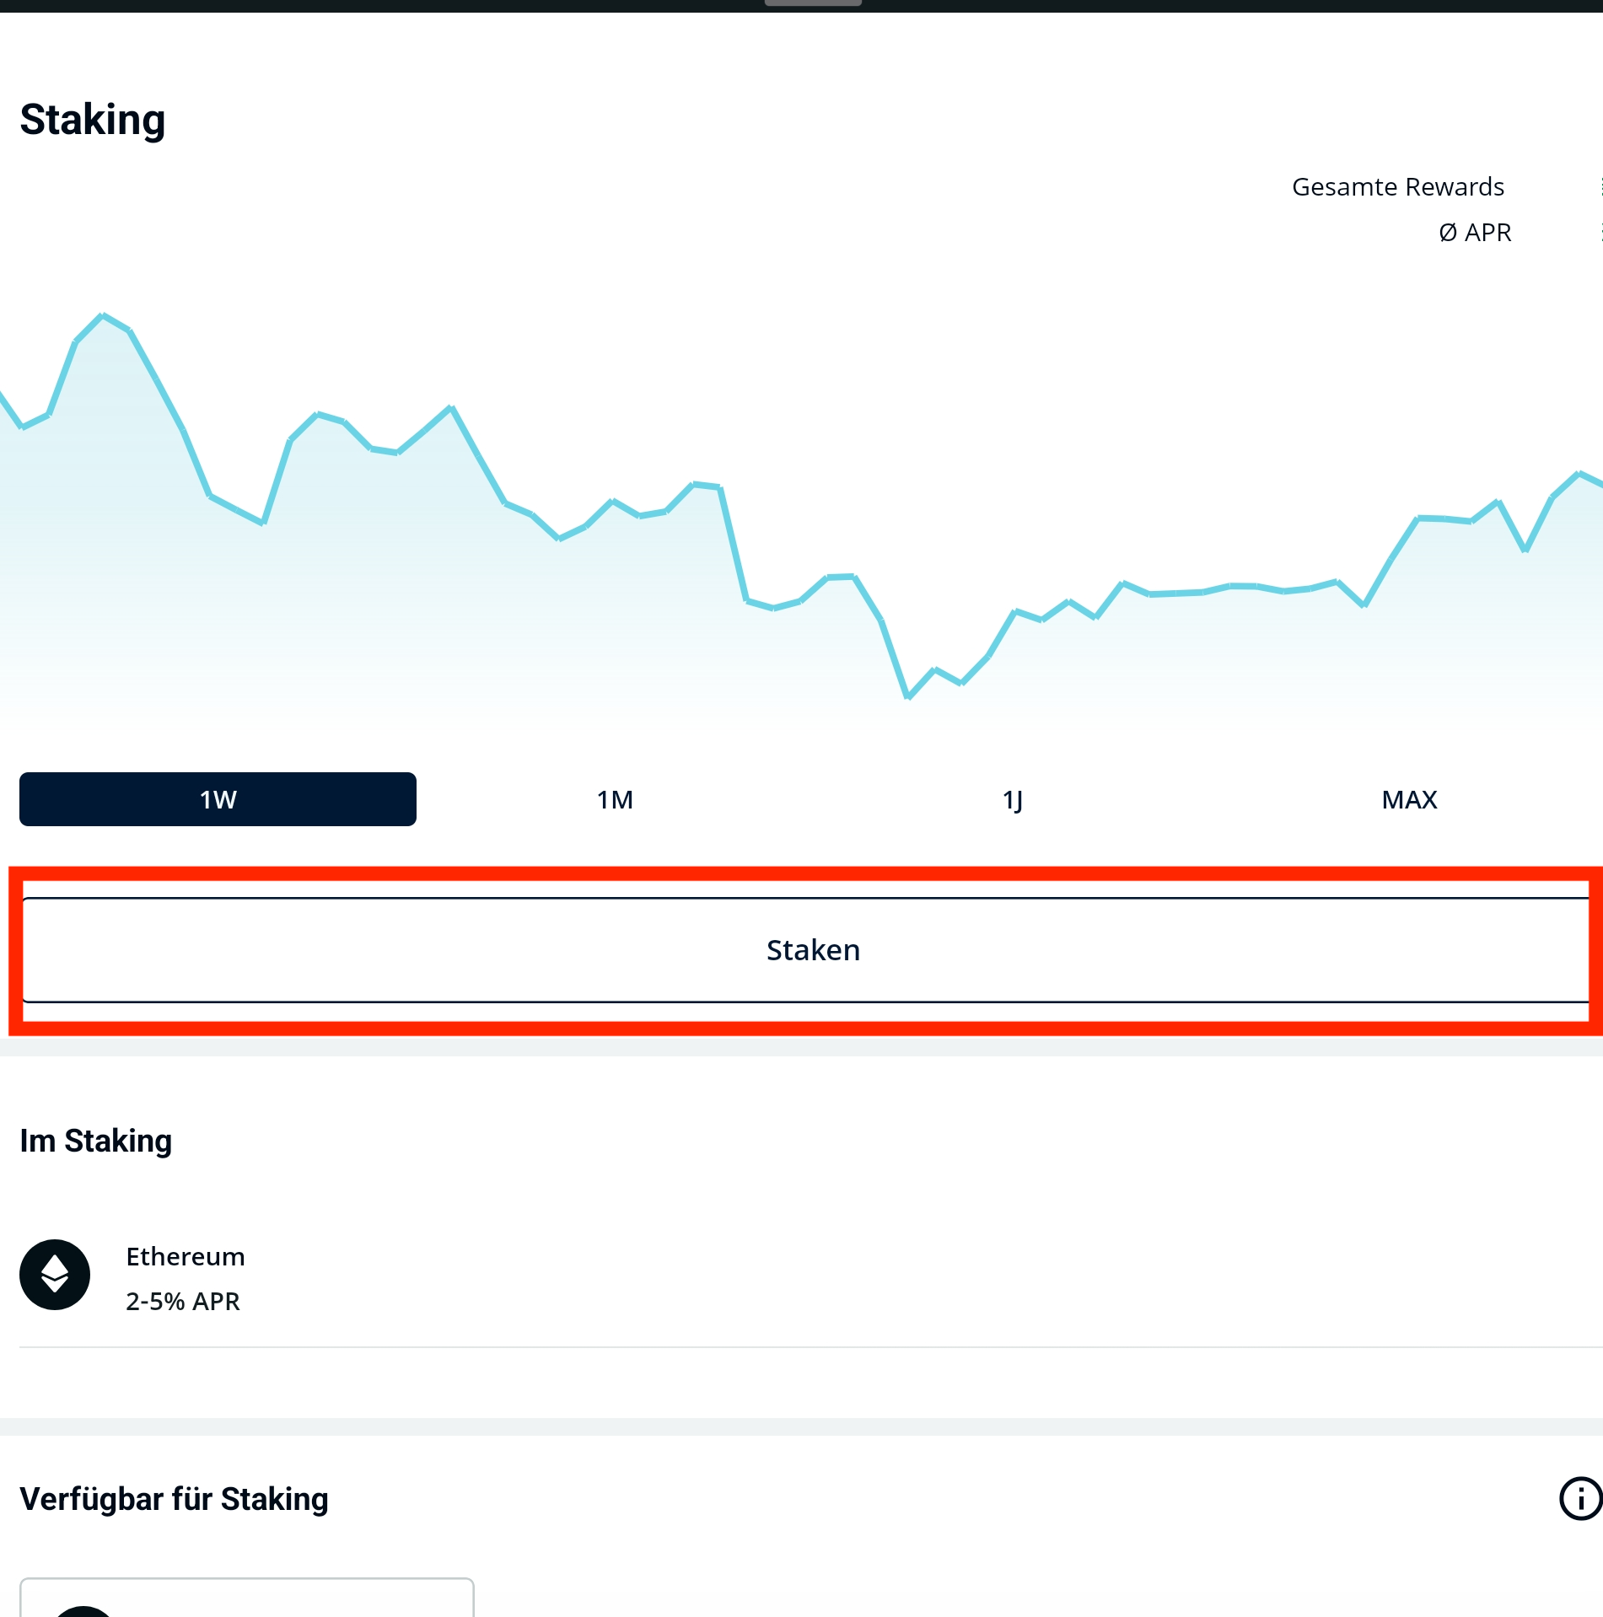Tap the coin icon in the available card

[83, 1610]
